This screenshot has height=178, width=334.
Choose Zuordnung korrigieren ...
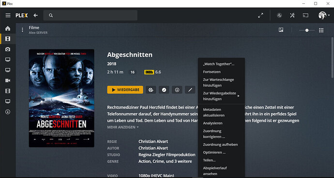[x=221, y=134]
